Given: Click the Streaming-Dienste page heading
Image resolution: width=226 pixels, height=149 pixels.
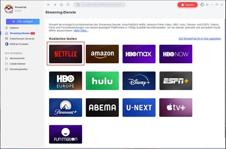Looking at the screenshot, I should coord(61,12).
